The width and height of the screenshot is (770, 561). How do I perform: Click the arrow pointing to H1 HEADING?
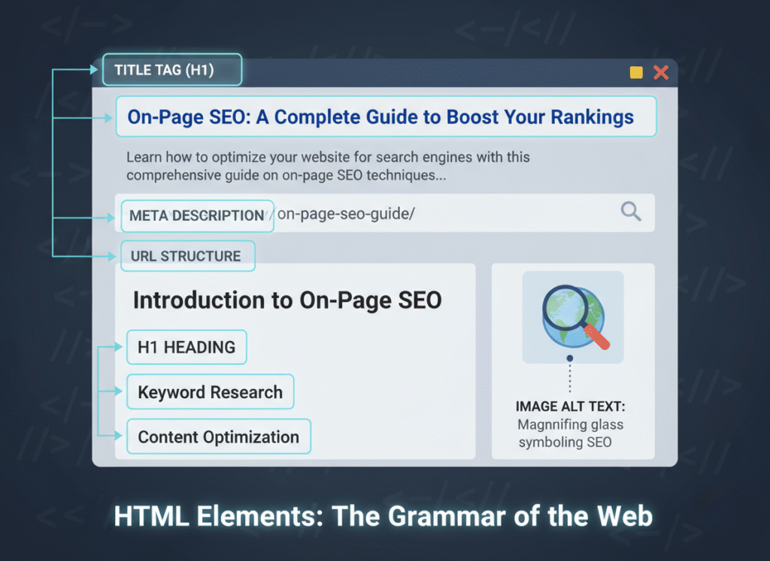pyautogui.click(x=117, y=347)
